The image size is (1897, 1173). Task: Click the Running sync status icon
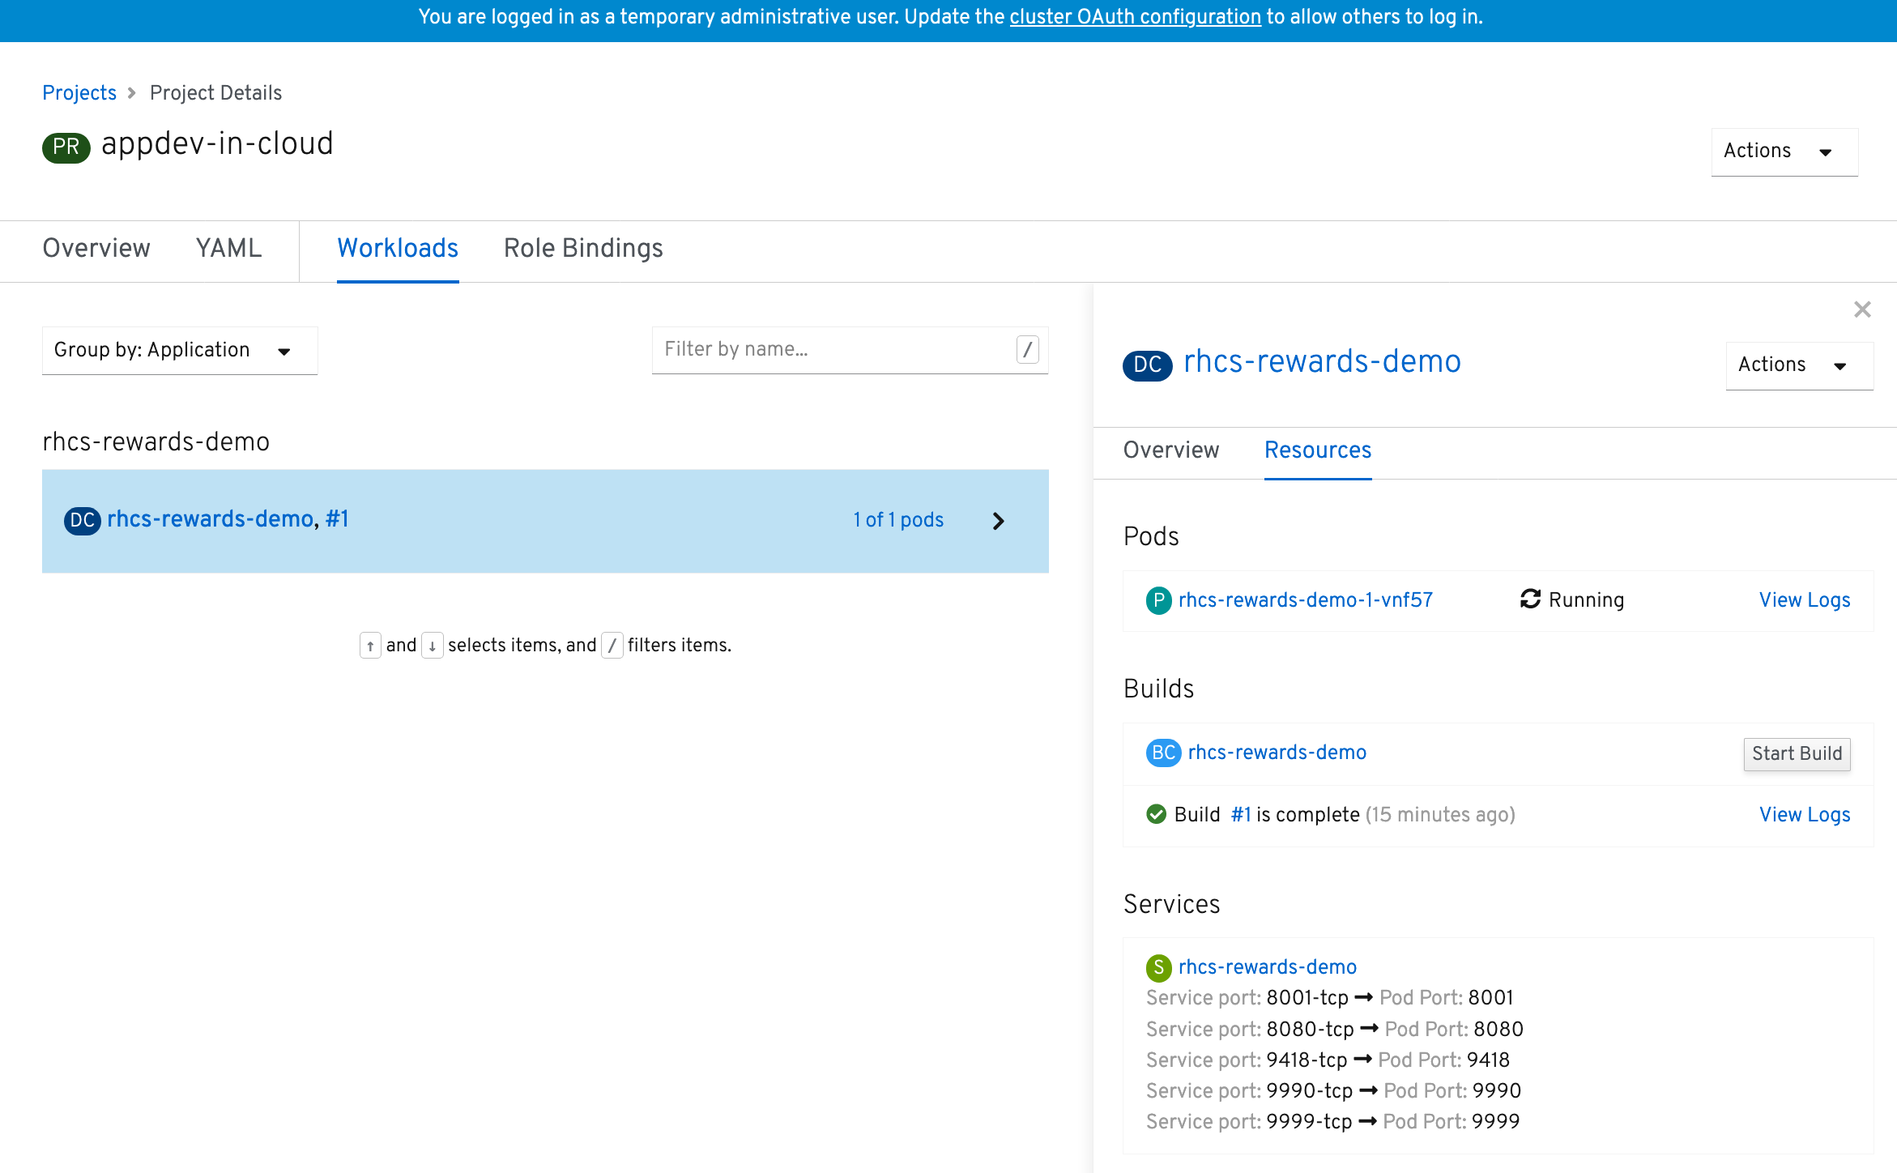[1529, 599]
